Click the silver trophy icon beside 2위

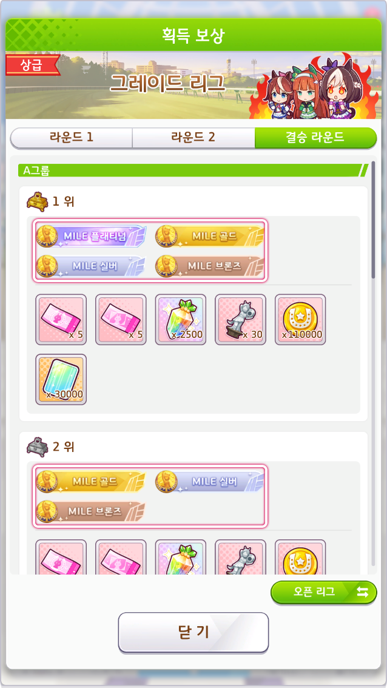[37, 447]
